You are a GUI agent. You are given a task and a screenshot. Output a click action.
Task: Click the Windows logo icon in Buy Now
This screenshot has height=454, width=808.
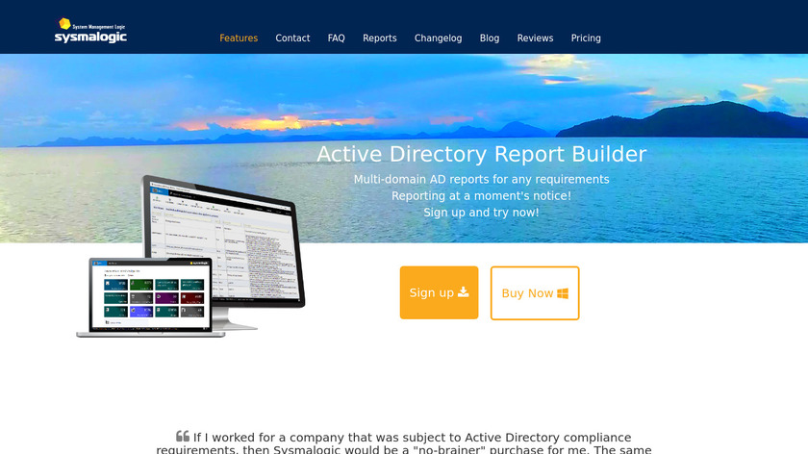coord(563,293)
